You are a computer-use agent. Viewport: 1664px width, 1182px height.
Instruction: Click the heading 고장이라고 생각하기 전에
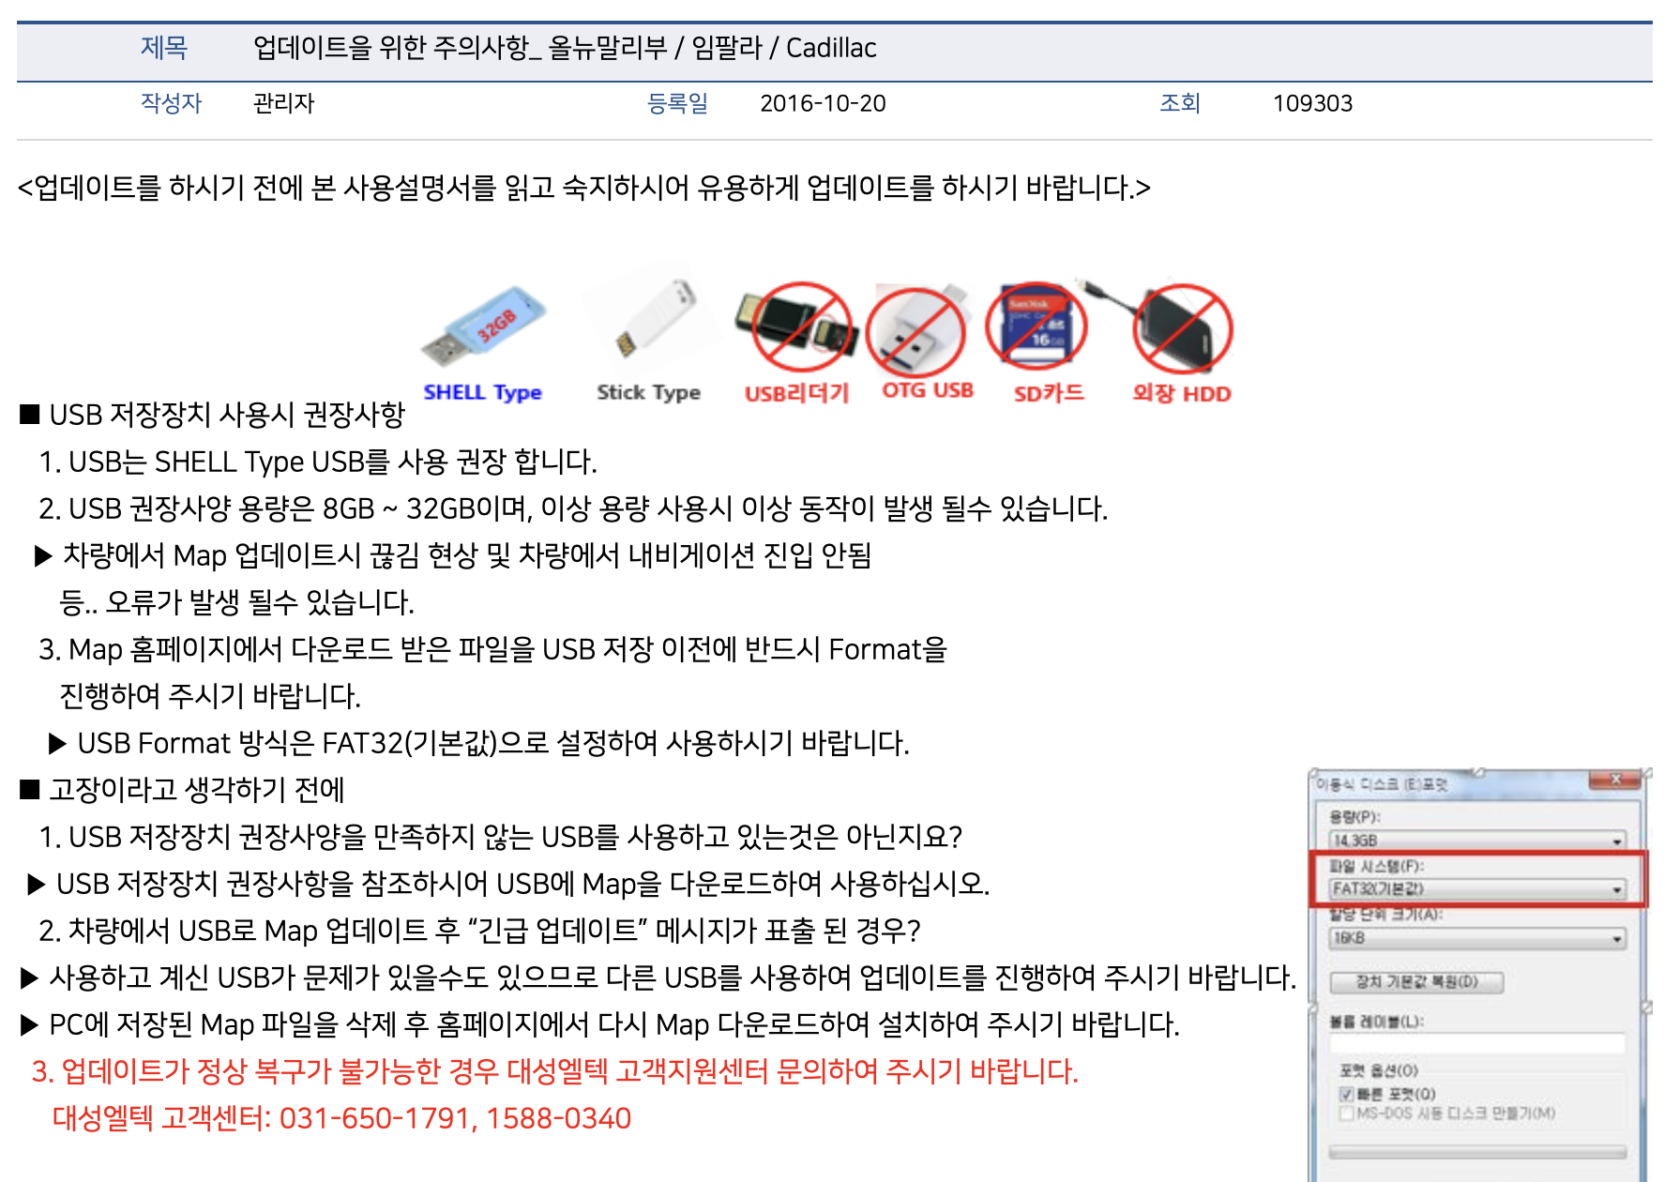(x=182, y=790)
